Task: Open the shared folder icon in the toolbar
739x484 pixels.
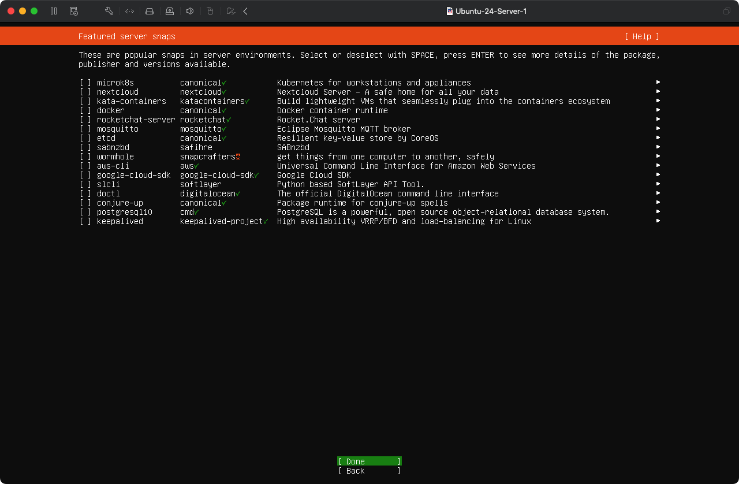Action: 231,11
